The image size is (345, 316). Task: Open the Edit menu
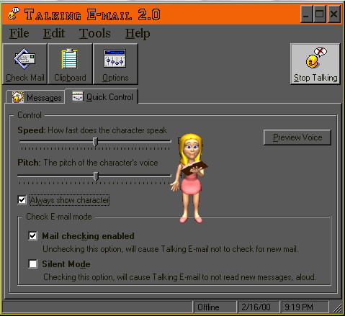click(x=54, y=33)
